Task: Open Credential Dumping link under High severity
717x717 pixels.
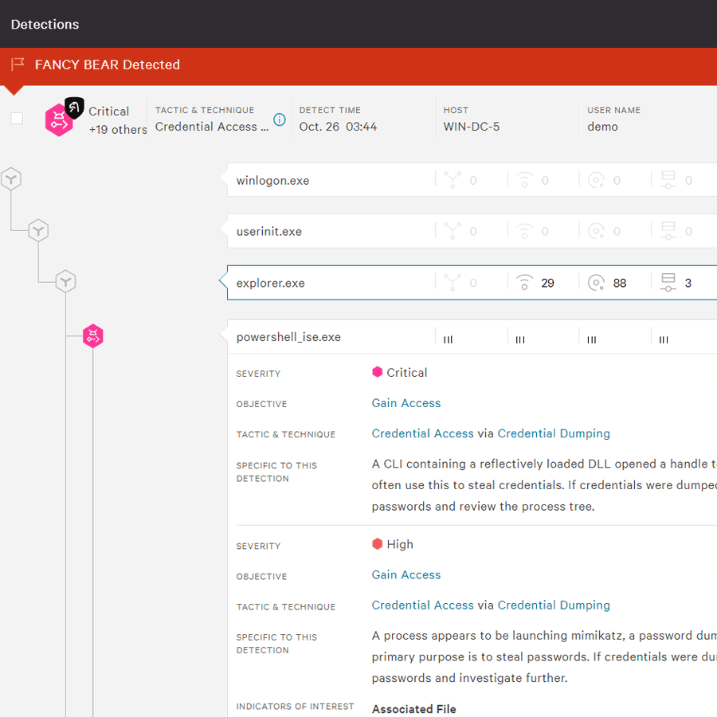Action: tap(554, 605)
